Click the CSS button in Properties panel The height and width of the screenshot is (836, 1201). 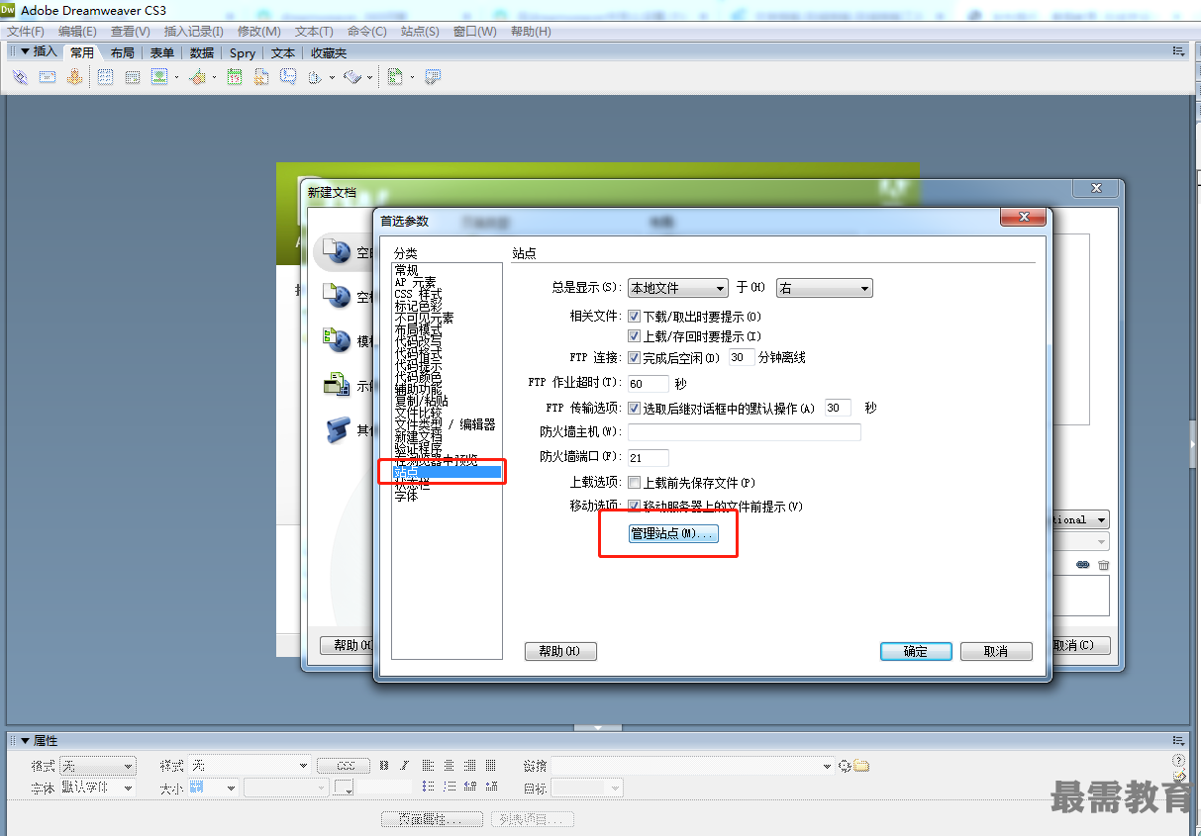(344, 766)
